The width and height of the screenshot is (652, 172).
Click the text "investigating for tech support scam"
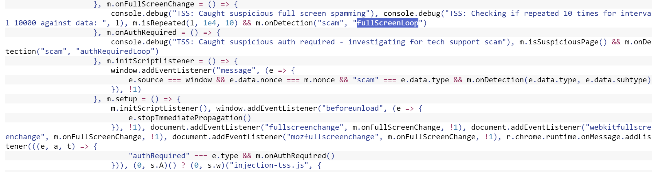click(x=427, y=42)
